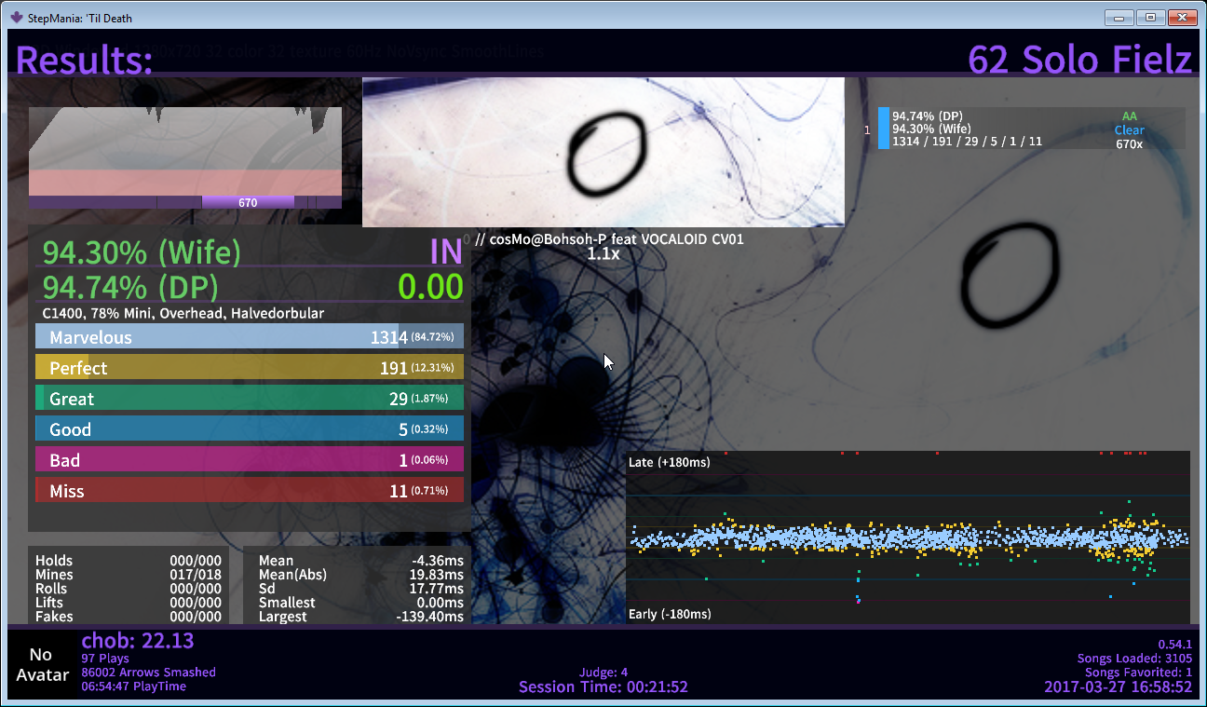Screen dimensions: 1207x707
Task: Select the Marvelous judgment bar
Action: (x=249, y=337)
